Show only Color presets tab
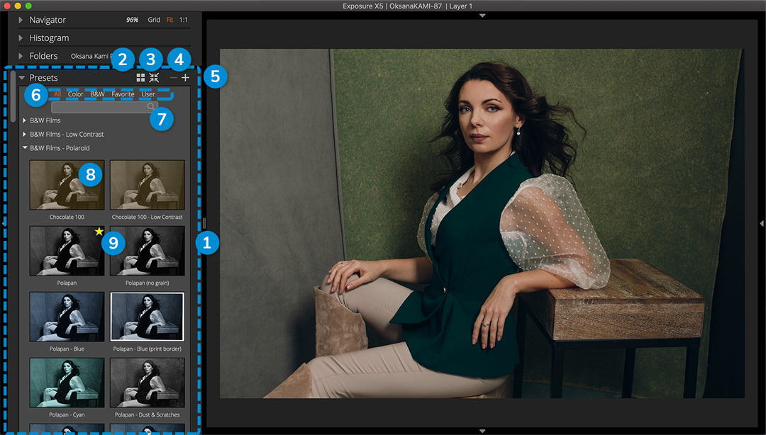The height and width of the screenshot is (435, 766). (75, 94)
